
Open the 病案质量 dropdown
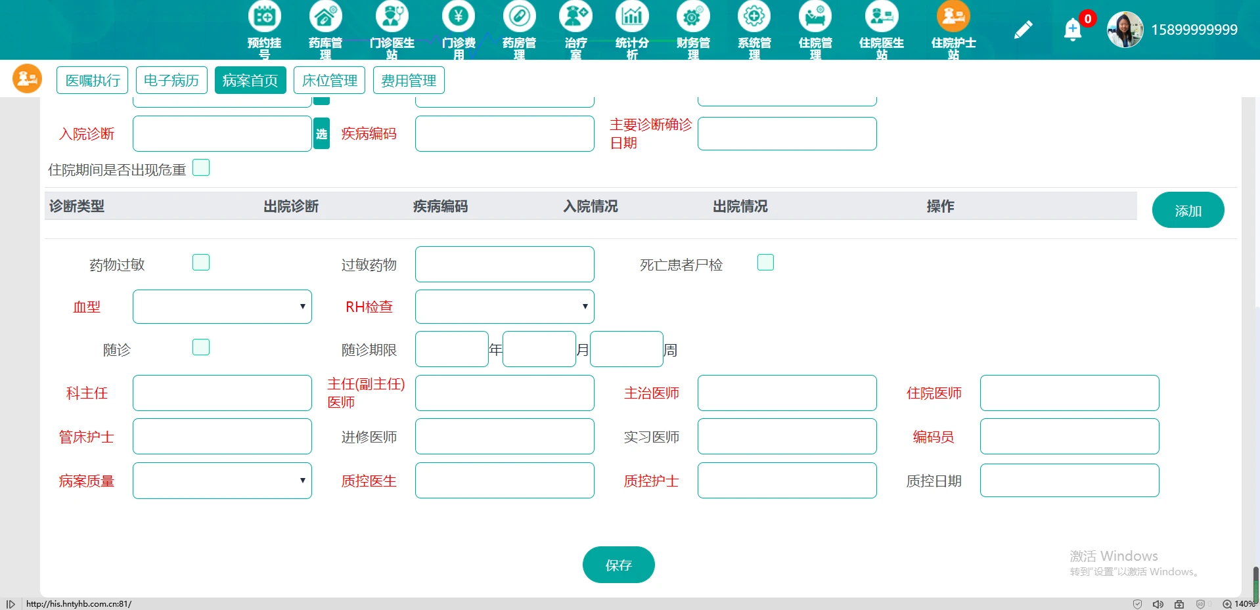(x=222, y=480)
